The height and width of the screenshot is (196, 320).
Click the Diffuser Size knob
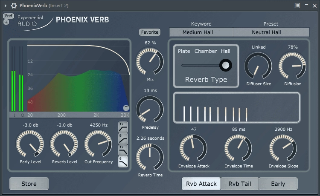(x=258, y=66)
